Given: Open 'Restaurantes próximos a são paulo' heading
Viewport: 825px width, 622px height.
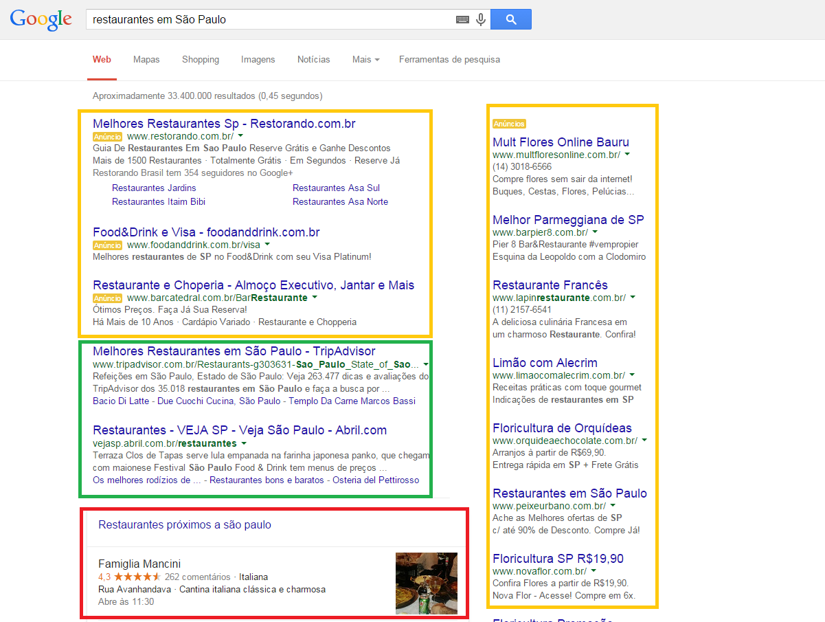Looking at the screenshot, I should pos(185,525).
